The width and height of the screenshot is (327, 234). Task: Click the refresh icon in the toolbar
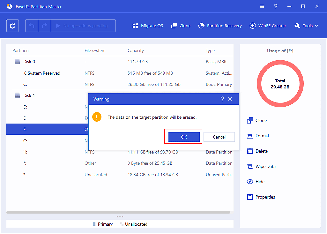(x=12, y=26)
